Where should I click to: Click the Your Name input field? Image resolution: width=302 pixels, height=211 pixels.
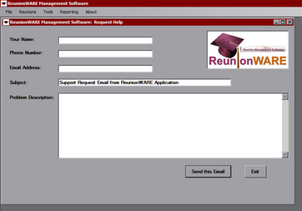click(105, 40)
